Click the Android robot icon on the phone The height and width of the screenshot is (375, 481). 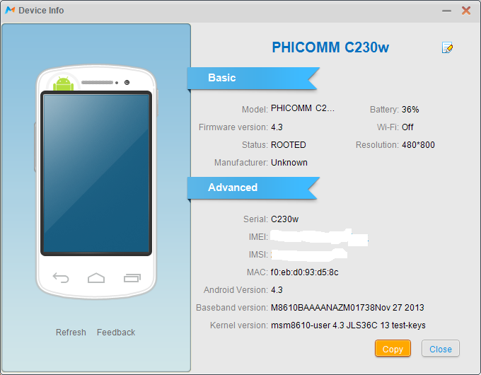pyautogui.click(x=64, y=83)
